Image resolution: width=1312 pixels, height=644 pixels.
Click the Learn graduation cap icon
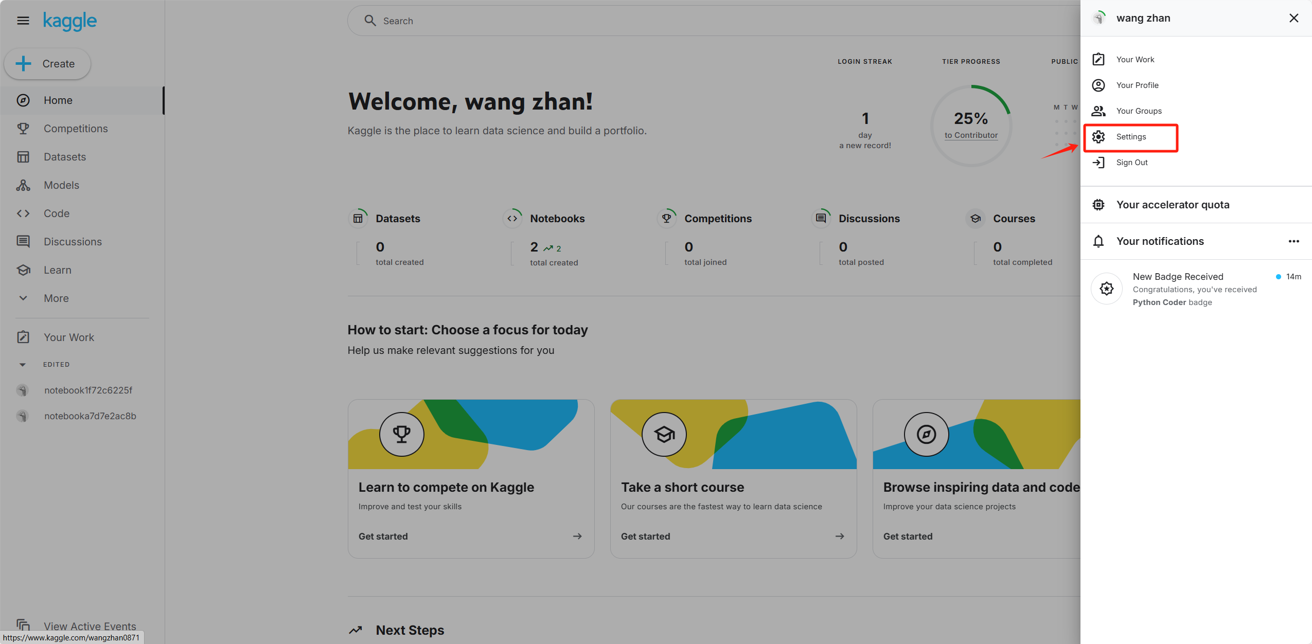click(23, 270)
